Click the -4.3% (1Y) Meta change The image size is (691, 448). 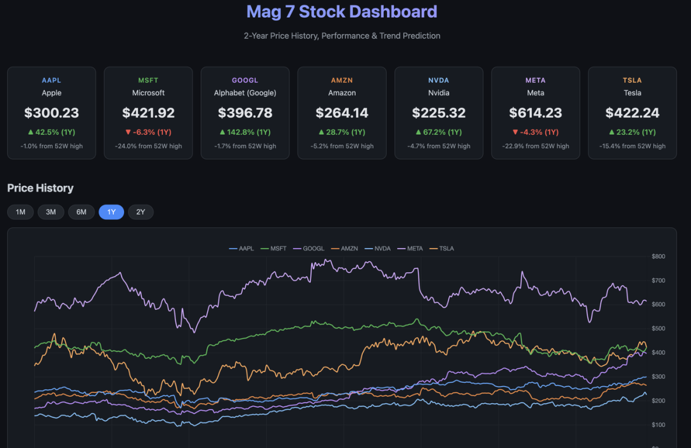pos(536,132)
